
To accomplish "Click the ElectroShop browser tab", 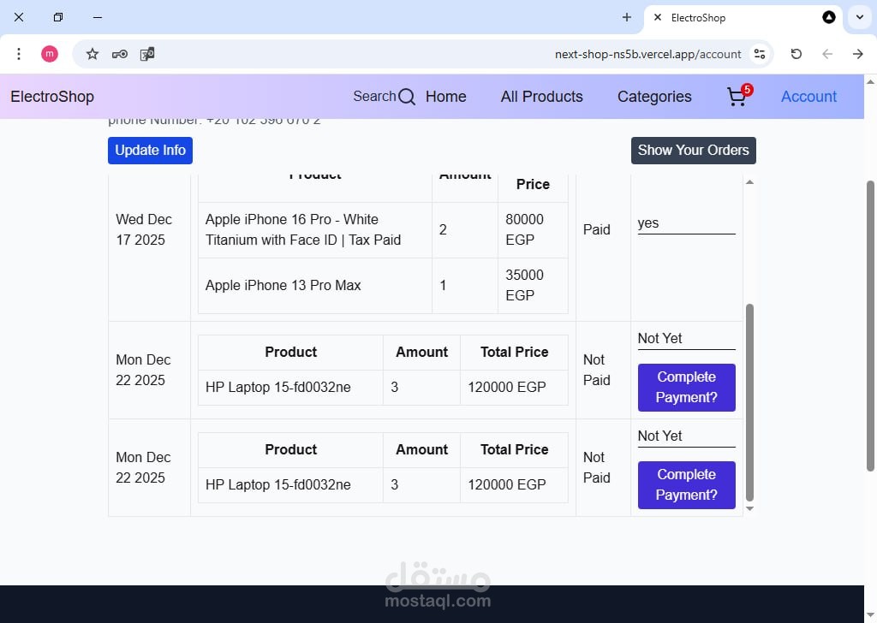I will (x=743, y=18).
